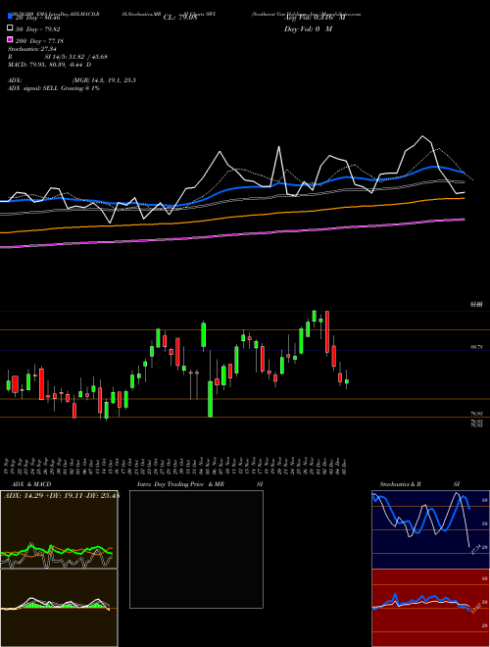Viewport: 490px width, 647px height.
Task: Open the MACD histogram chart panel
Action: pos(59,608)
